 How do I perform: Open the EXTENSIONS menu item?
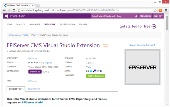49,24
